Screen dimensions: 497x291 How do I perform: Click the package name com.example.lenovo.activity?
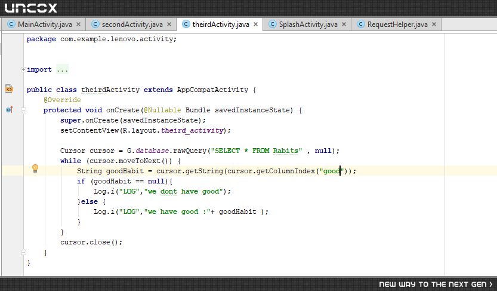[117, 39]
